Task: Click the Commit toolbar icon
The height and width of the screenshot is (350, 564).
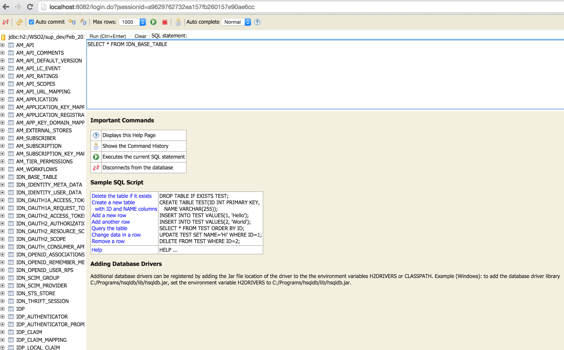Action: coord(83,22)
